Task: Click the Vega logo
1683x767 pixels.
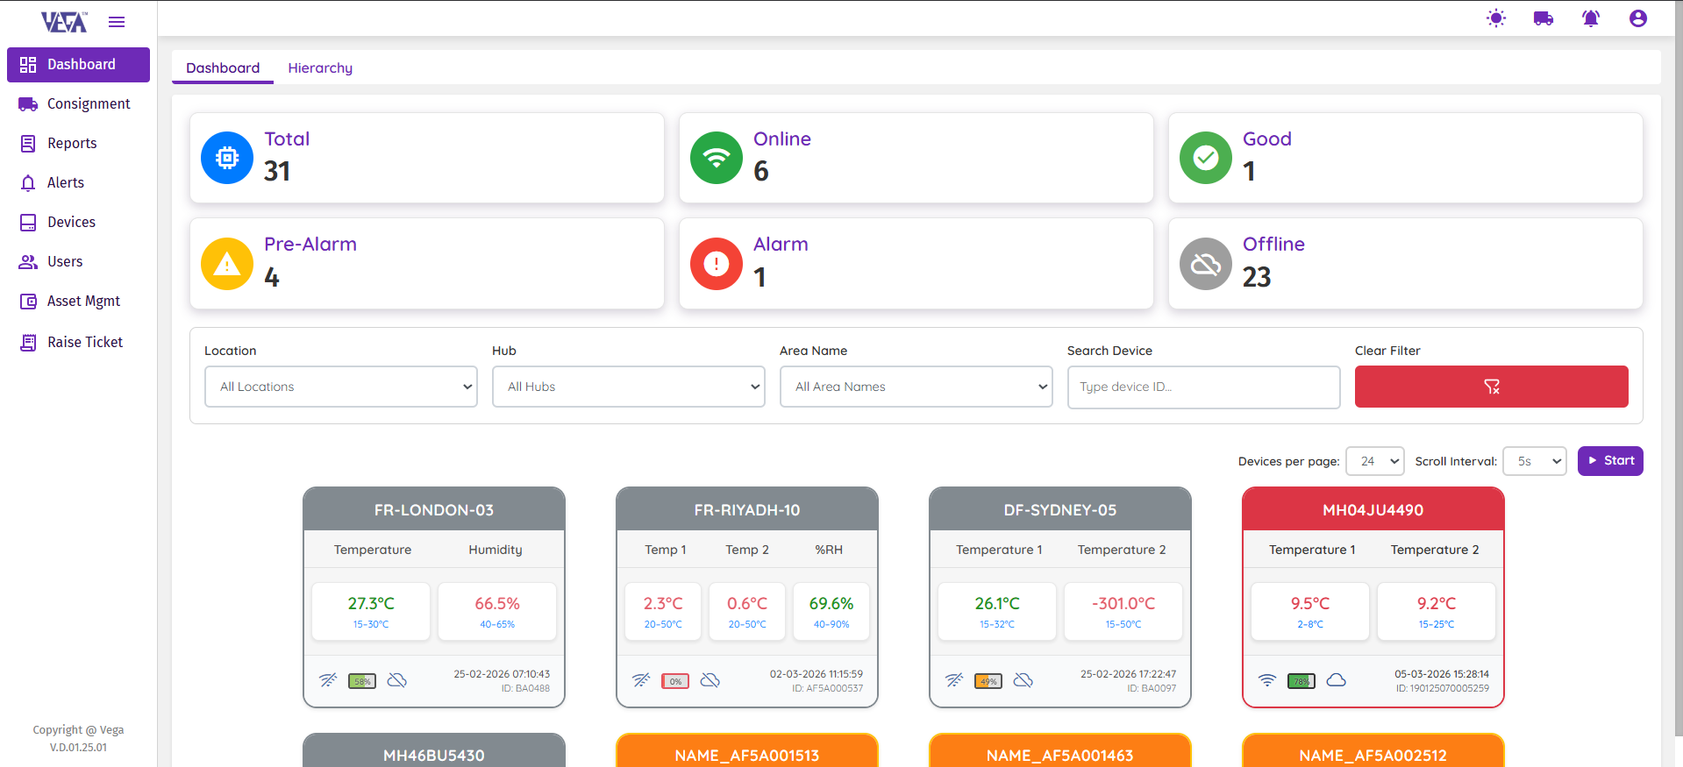Action: (x=64, y=22)
